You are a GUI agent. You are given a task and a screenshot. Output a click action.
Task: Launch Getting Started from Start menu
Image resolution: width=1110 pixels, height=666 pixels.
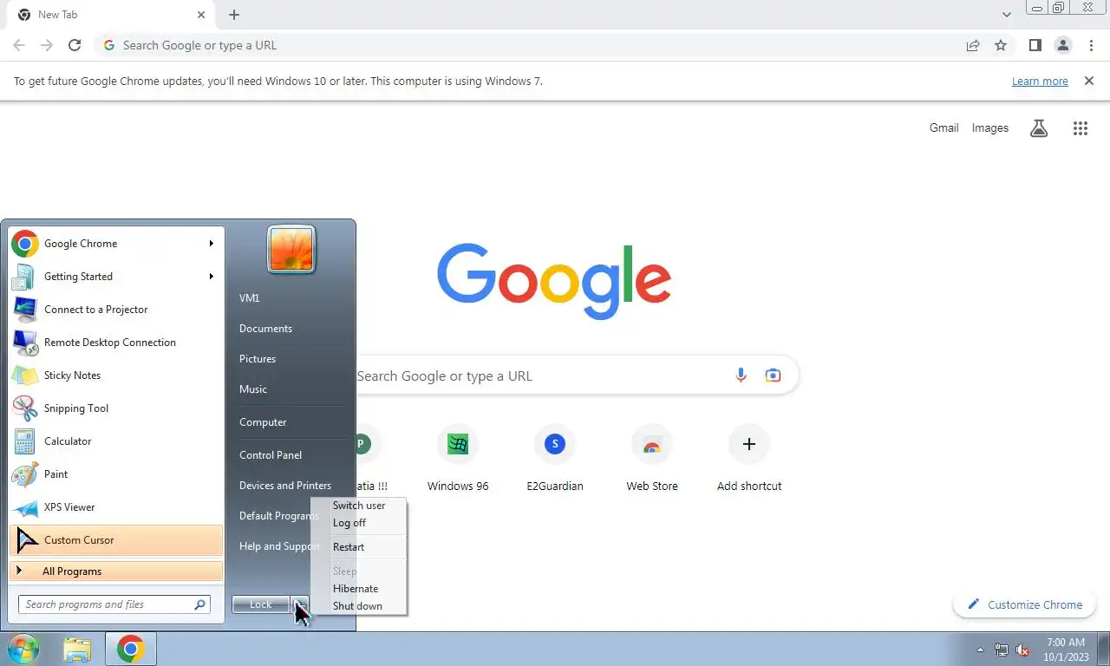(116, 277)
